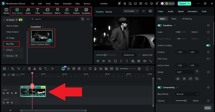Click the preview progress slider handle

click(105, 55)
